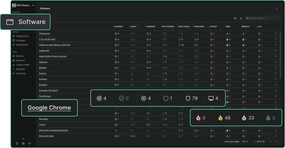Open Evernote (All Users)
The height and width of the screenshot is (148, 285).
48,91
